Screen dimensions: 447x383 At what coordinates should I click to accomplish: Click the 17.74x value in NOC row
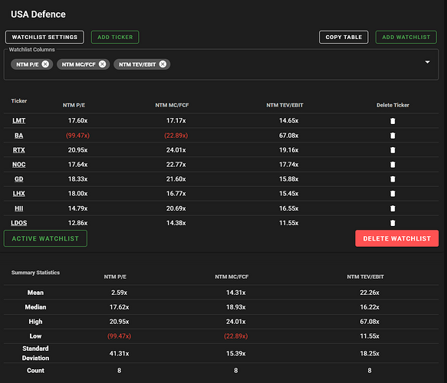(289, 165)
